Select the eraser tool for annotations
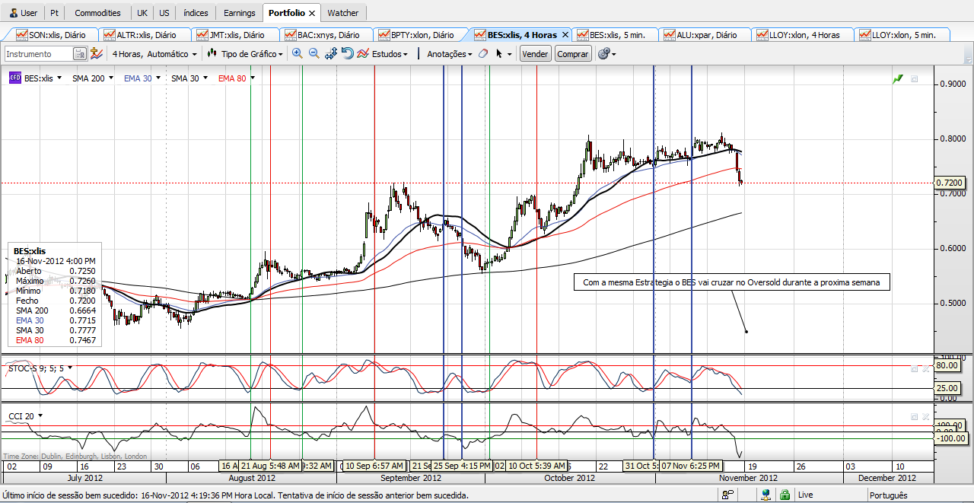 point(483,54)
